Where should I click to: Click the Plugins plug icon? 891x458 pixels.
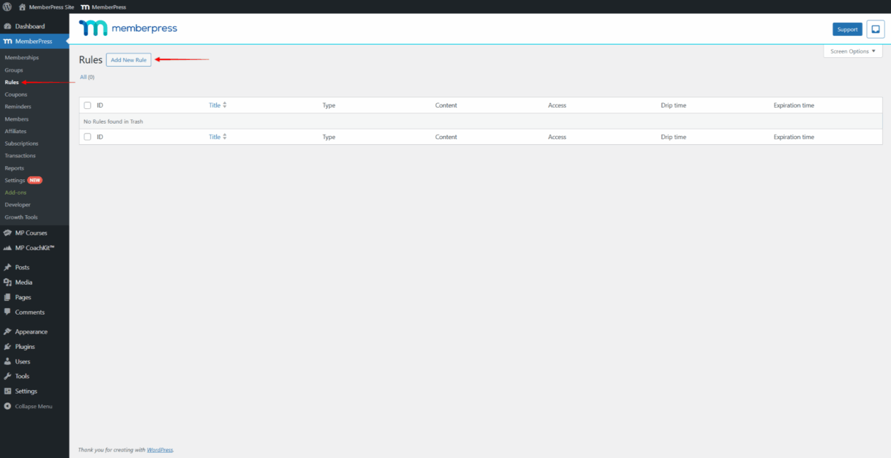click(x=7, y=347)
